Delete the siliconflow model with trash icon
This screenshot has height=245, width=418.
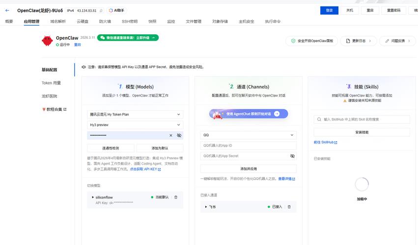(x=176, y=197)
